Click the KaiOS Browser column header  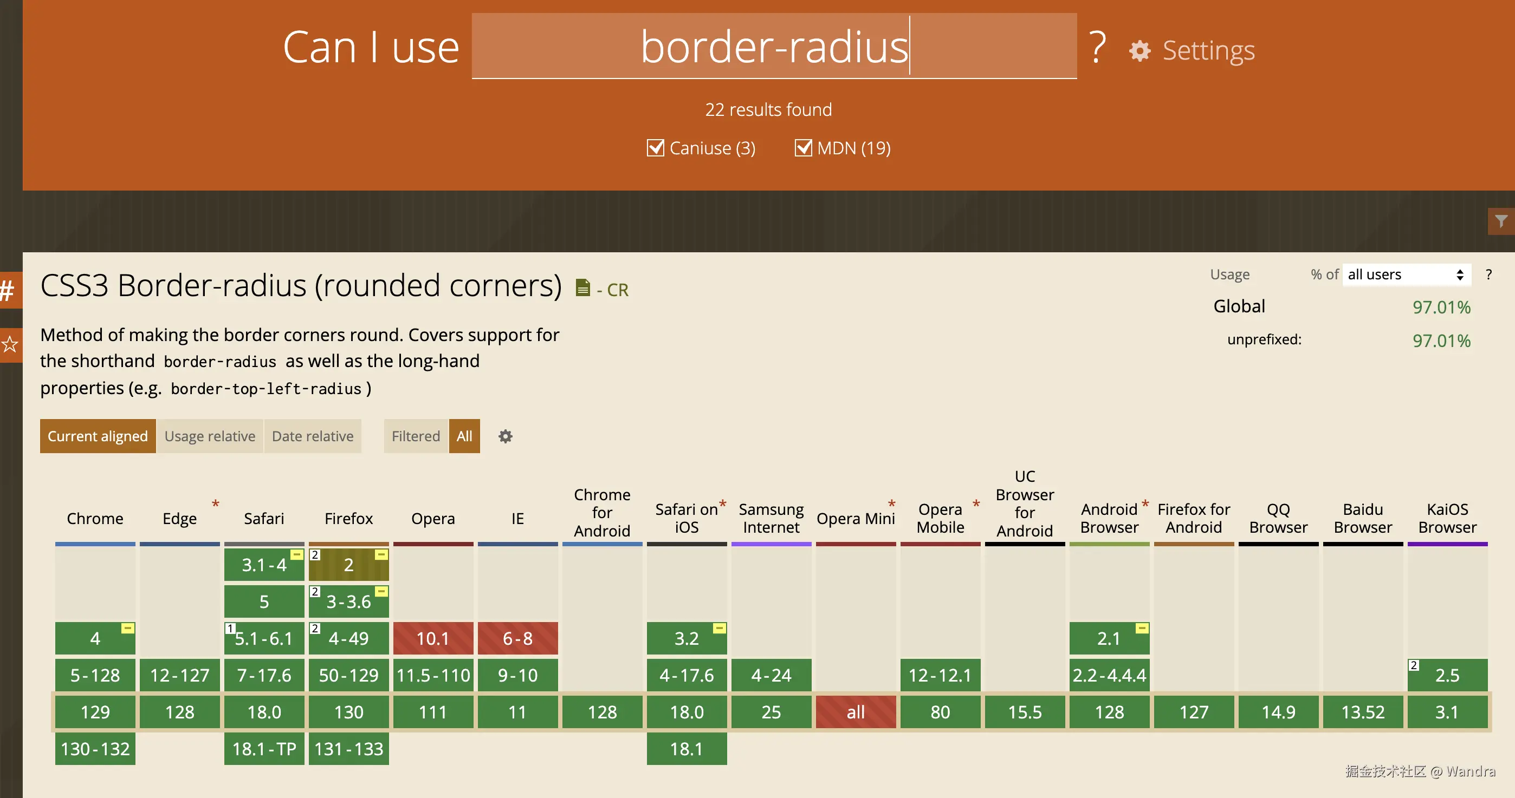tap(1447, 518)
